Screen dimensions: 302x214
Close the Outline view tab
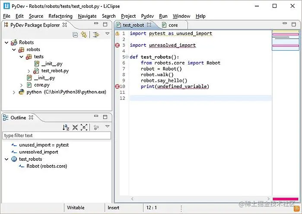31,118
